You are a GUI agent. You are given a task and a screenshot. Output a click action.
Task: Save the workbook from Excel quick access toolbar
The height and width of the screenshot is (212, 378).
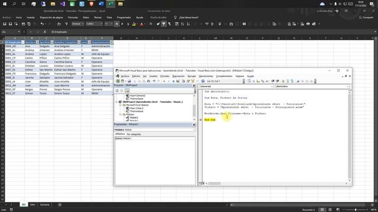[5, 24]
